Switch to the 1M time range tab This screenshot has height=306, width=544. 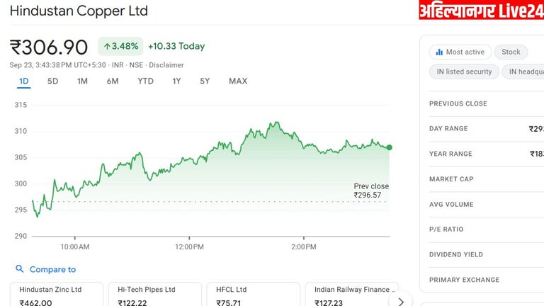(x=82, y=81)
